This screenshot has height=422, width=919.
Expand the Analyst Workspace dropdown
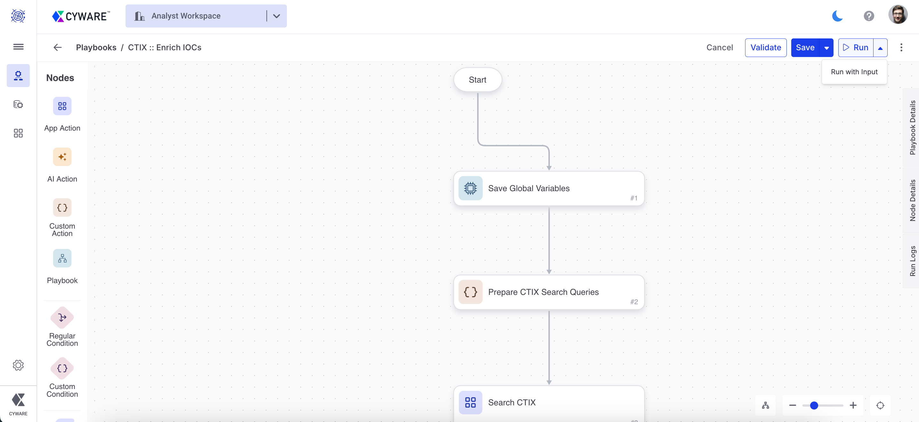click(x=276, y=16)
